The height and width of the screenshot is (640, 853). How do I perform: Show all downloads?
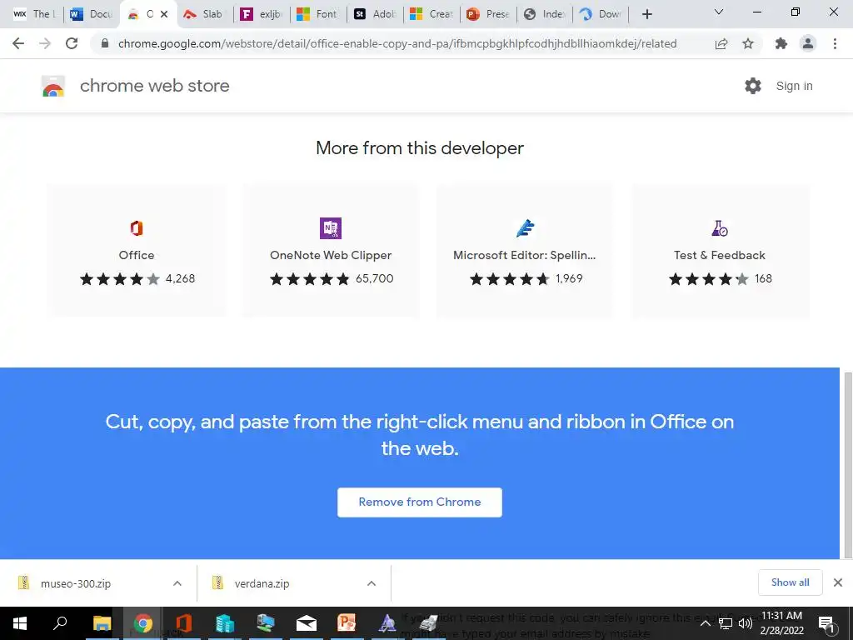790,582
